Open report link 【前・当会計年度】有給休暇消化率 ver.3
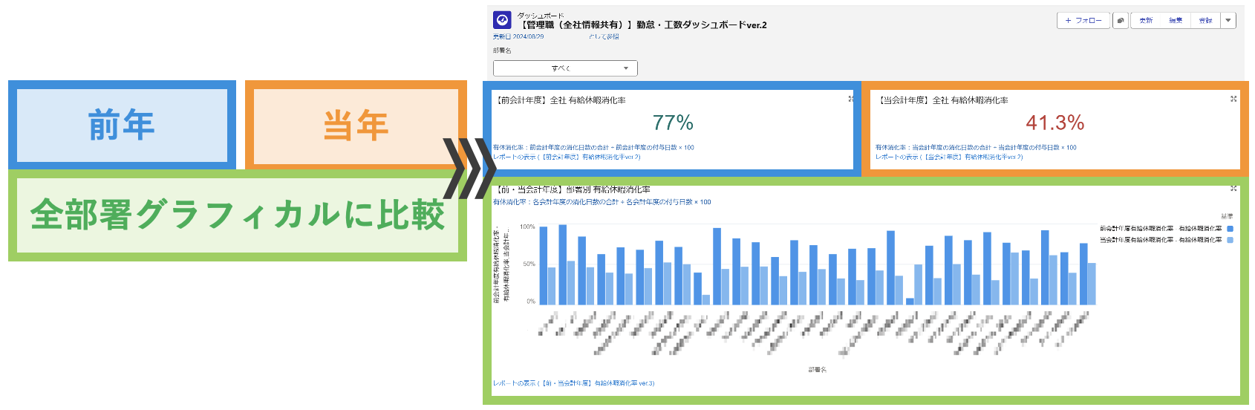The image size is (1255, 410). click(574, 383)
